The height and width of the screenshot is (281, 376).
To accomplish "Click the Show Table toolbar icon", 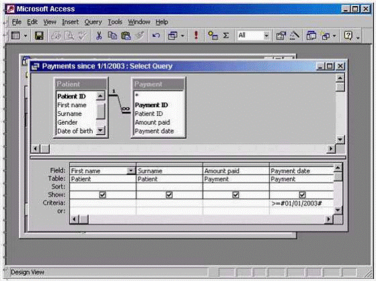I will (213, 36).
